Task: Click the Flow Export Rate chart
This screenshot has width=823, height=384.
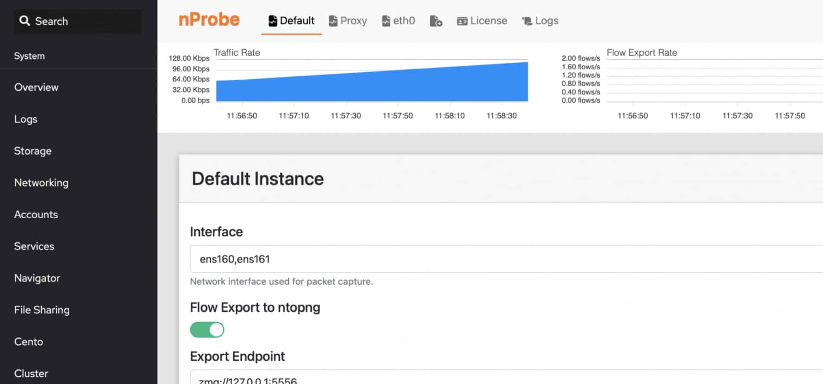Action: (715, 80)
